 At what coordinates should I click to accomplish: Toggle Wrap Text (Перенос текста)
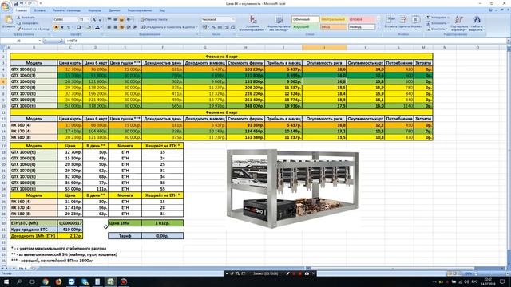pos(154,19)
